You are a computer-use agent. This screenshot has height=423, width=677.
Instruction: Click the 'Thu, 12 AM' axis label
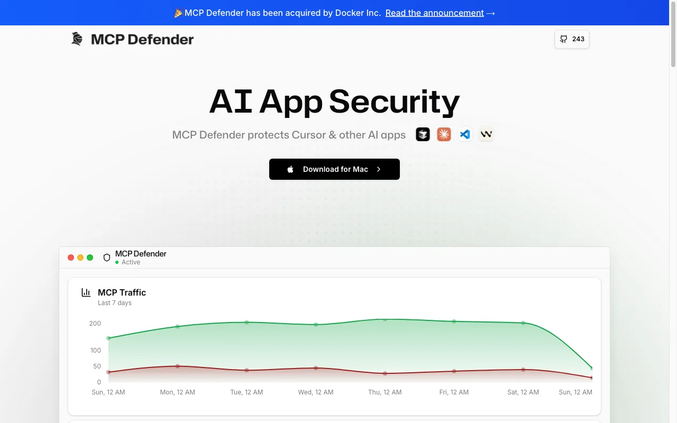pyautogui.click(x=385, y=392)
